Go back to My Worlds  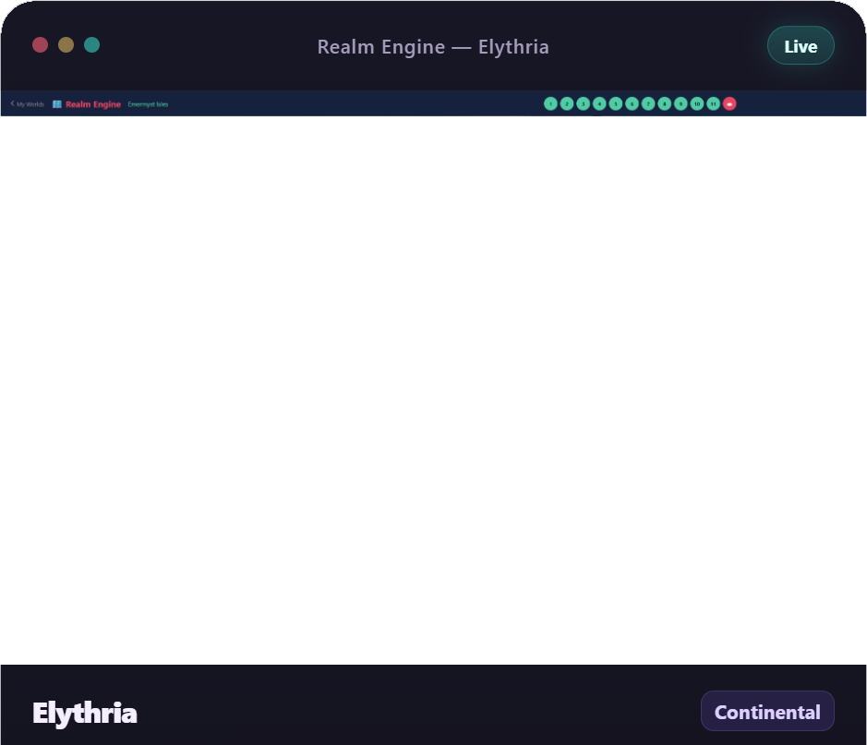(x=27, y=104)
